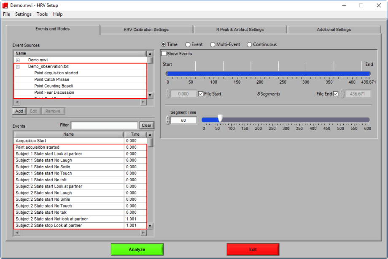
Task: Click the red Exit button
Action: 253,249
